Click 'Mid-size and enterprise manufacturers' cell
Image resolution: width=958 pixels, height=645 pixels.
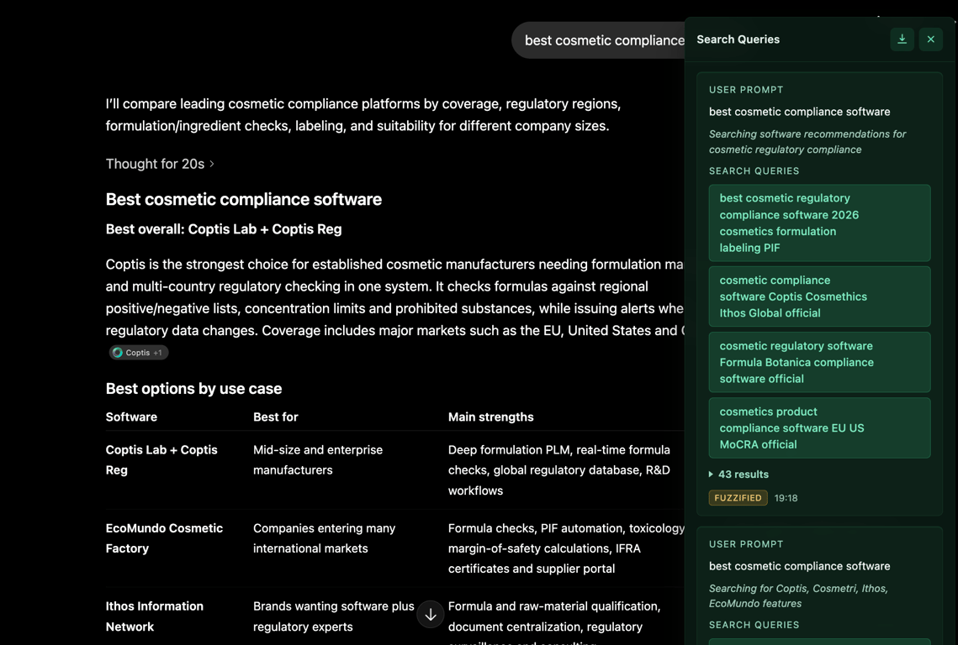tap(318, 459)
